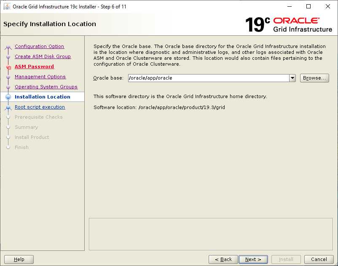Image resolution: width=338 pixels, height=266 pixels.
Task: Click the empty message area at bottom
Action: point(211,234)
